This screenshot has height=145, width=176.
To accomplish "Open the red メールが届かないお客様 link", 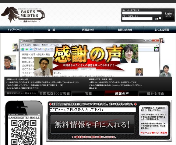I will [154, 133].
